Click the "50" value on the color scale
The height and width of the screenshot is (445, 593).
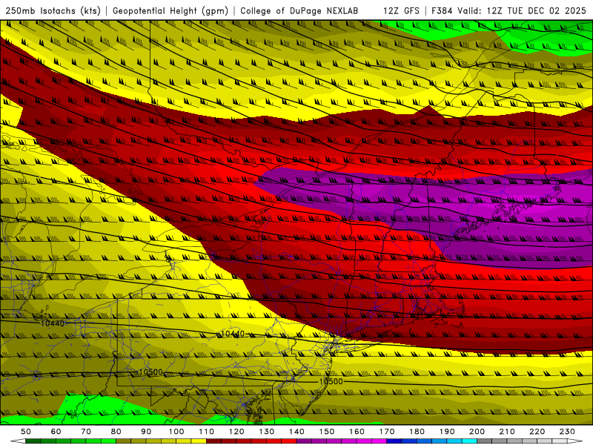[26, 432]
